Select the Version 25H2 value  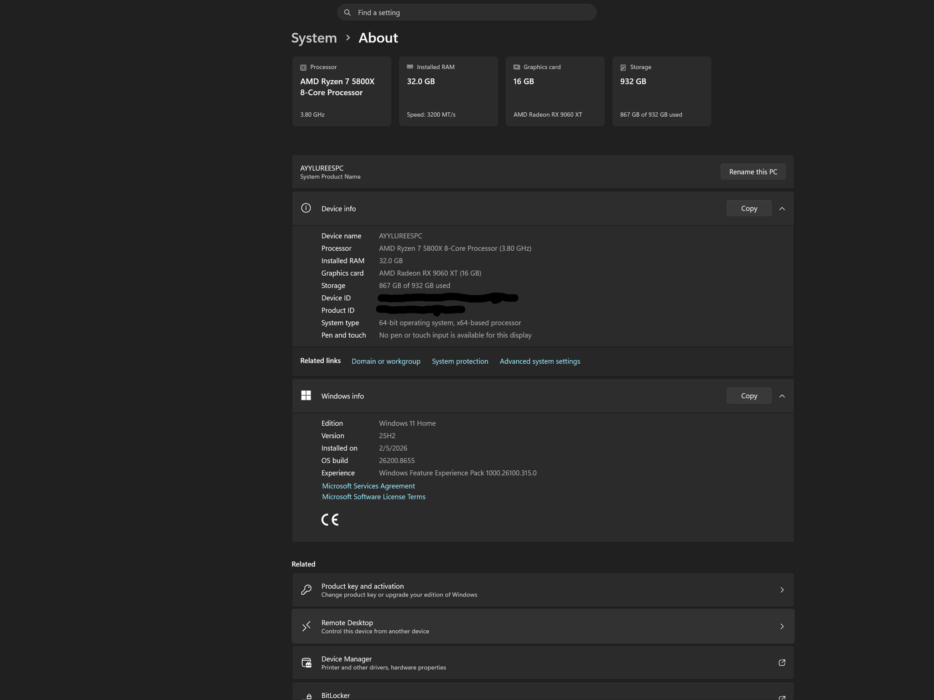pyautogui.click(x=387, y=436)
